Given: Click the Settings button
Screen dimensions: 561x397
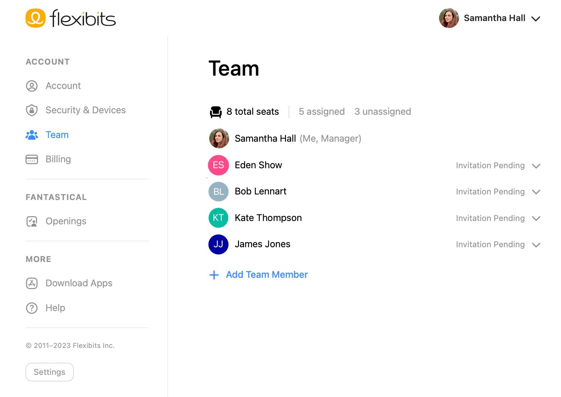Looking at the screenshot, I should click(50, 372).
